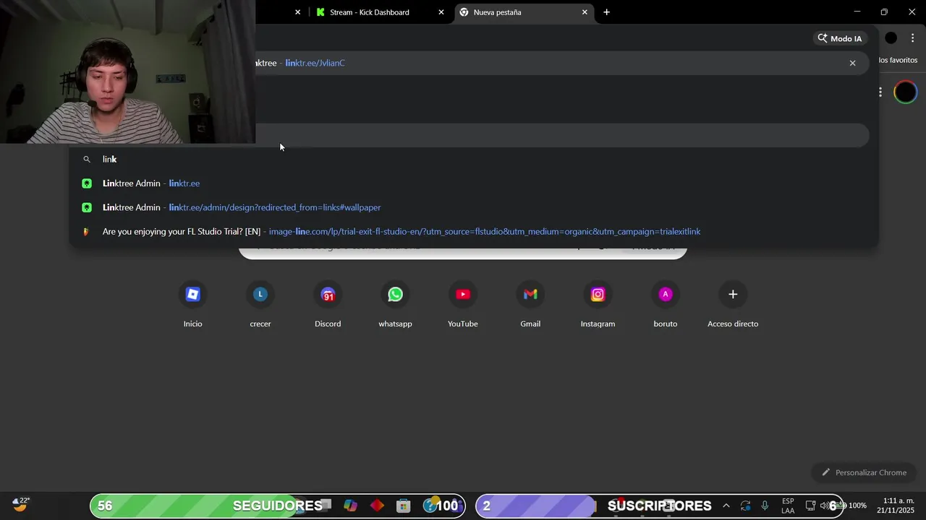Open the YouTube shortcut tile
The width and height of the screenshot is (926, 520).
[463, 304]
